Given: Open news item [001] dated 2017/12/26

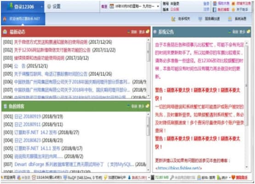Looking at the screenshot, I should click(x=51, y=42).
